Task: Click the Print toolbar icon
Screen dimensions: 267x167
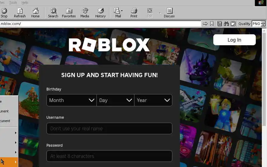Action: click(134, 11)
